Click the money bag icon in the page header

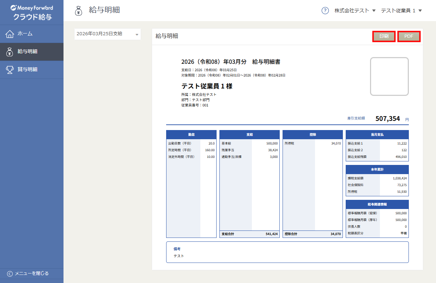click(x=79, y=11)
